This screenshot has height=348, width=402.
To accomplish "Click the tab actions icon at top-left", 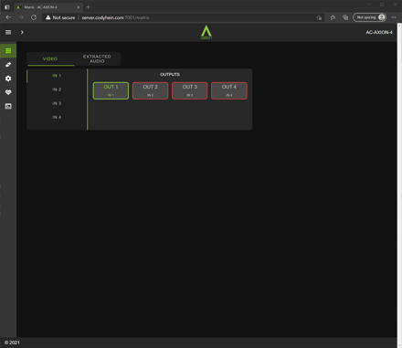I will click(6, 7).
